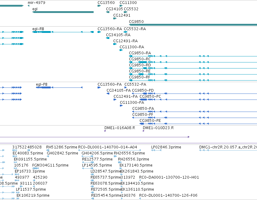Click the RC0-DA0001-130700-120-H01 EST label

click(169, 178)
